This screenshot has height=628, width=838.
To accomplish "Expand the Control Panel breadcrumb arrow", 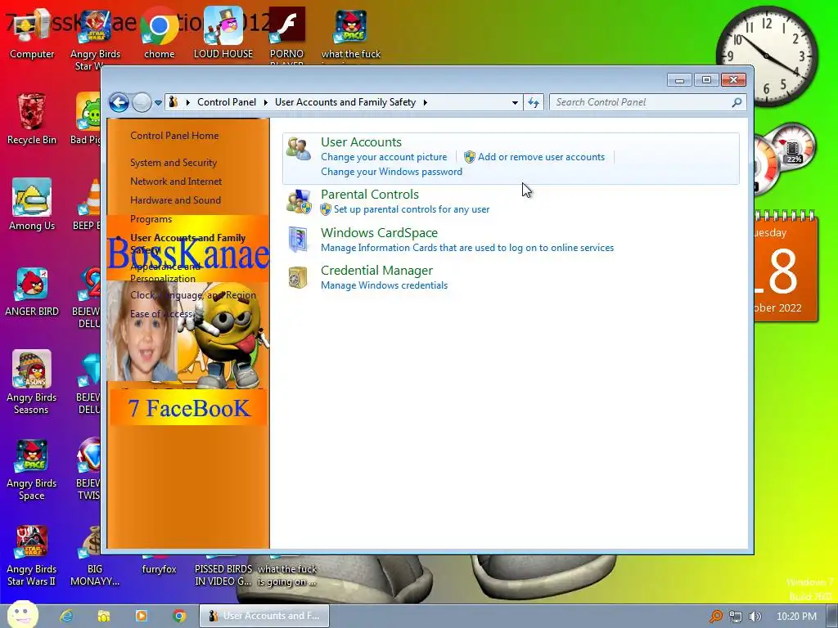I will (x=266, y=102).
